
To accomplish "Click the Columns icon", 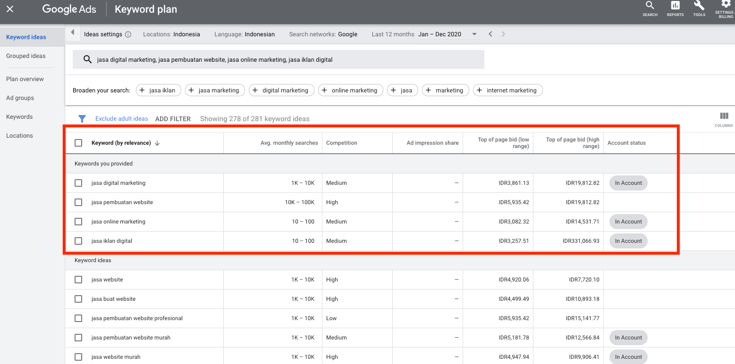I will (724, 116).
